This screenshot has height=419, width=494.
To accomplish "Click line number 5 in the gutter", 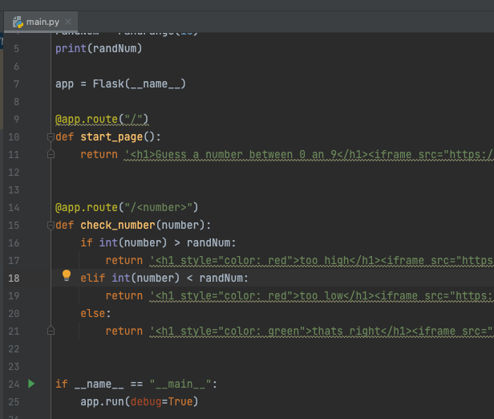I will [16, 48].
